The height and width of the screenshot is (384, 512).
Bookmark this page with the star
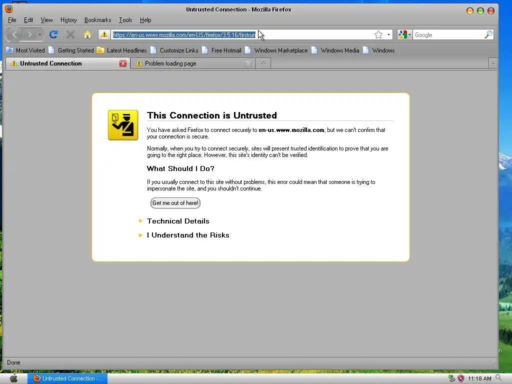tap(378, 34)
